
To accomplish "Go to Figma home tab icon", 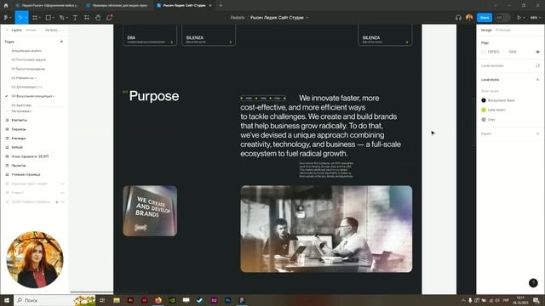I will point(6,5).
